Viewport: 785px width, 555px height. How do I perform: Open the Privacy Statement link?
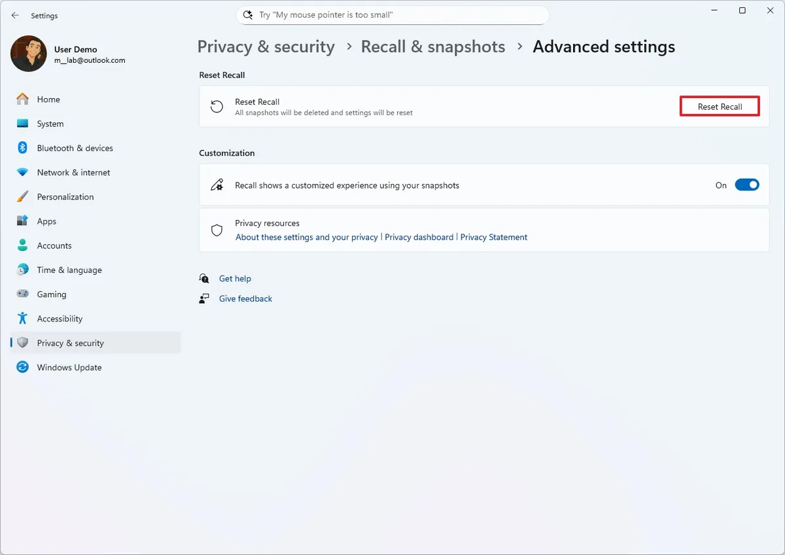[494, 237]
